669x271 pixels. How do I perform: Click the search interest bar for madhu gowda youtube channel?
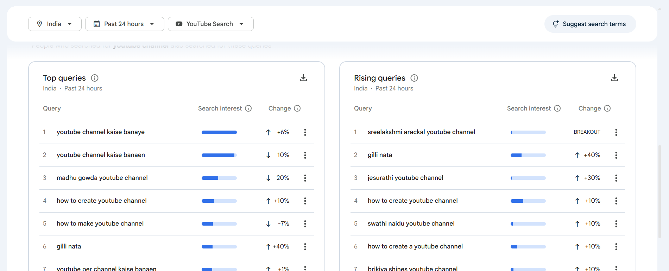[x=219, y=178]
